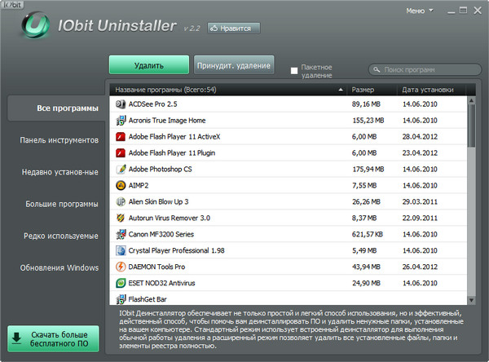Enable the Пакетное удаление checkbox
The width and height of the screenshot is (489, 362).
point(294,71)
